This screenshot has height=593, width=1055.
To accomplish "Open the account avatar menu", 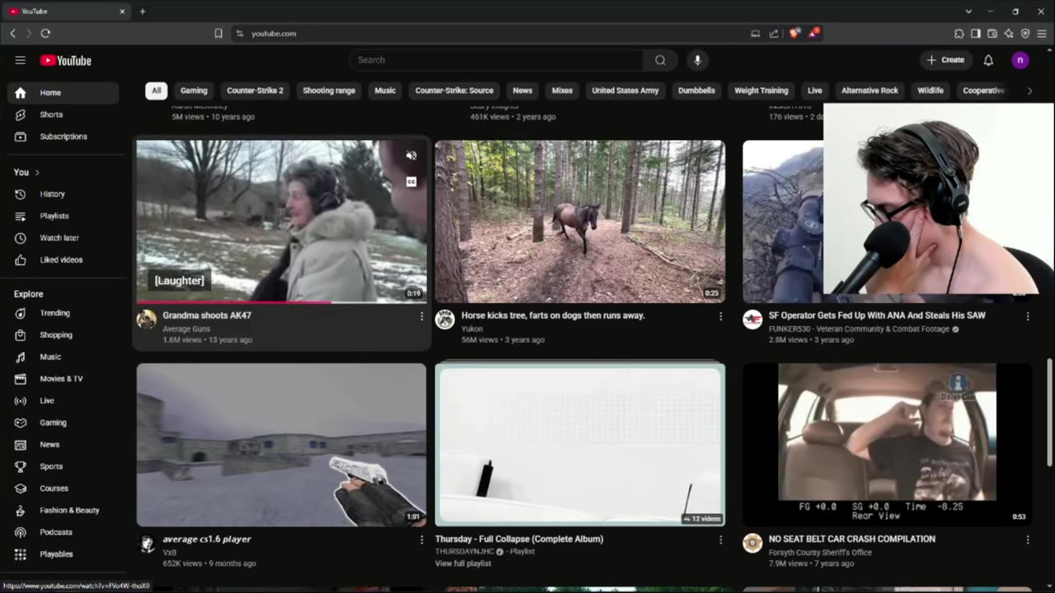I will click(x=1020, y=60).
